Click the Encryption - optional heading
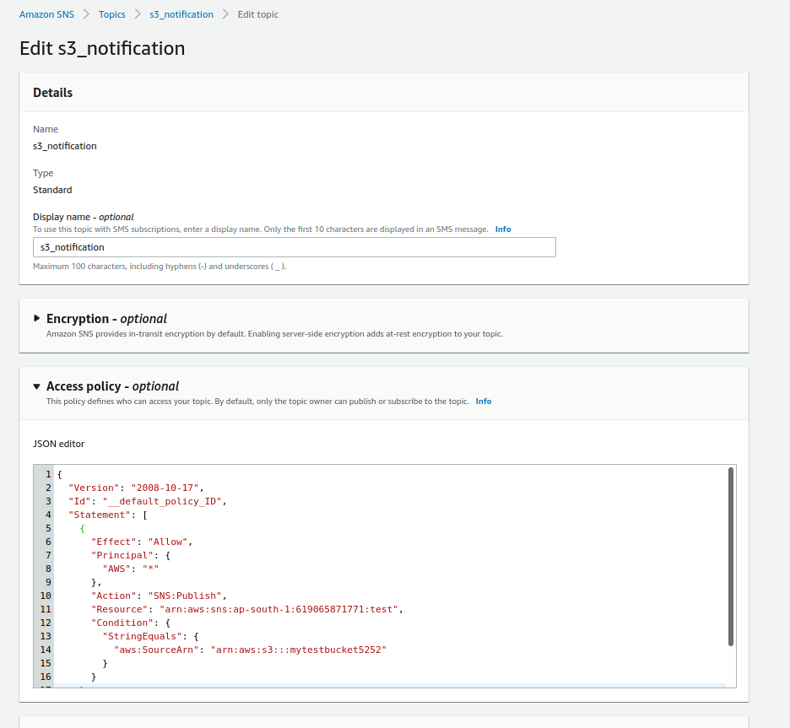The image size is (790, 728). pos(106,319)
